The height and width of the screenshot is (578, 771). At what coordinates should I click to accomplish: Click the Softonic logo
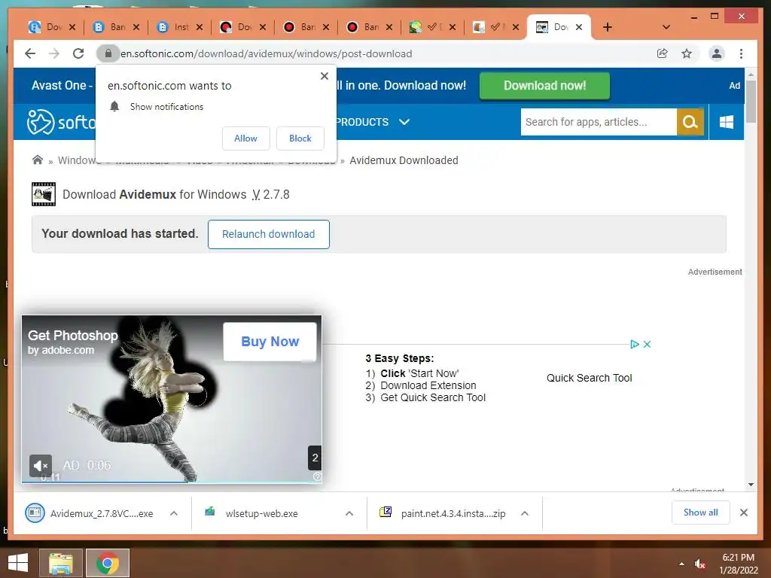pos(60,121)
